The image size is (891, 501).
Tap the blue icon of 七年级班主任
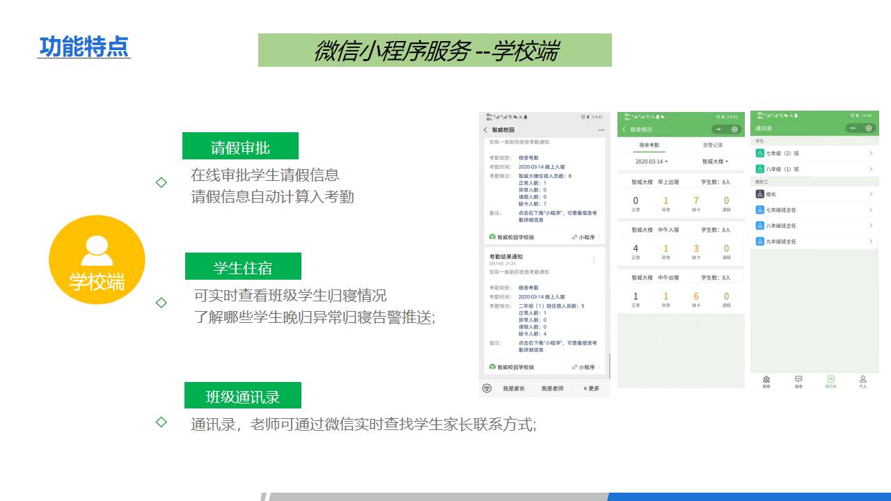tap(760, 209)
